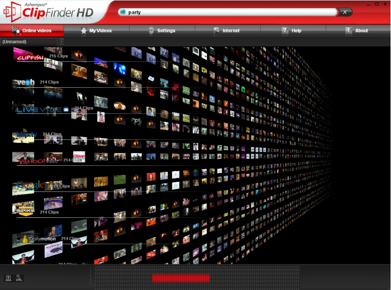Click the question mark icon beside Help
The height and width of the screenshot is (290, 391).
coord(285,30)
